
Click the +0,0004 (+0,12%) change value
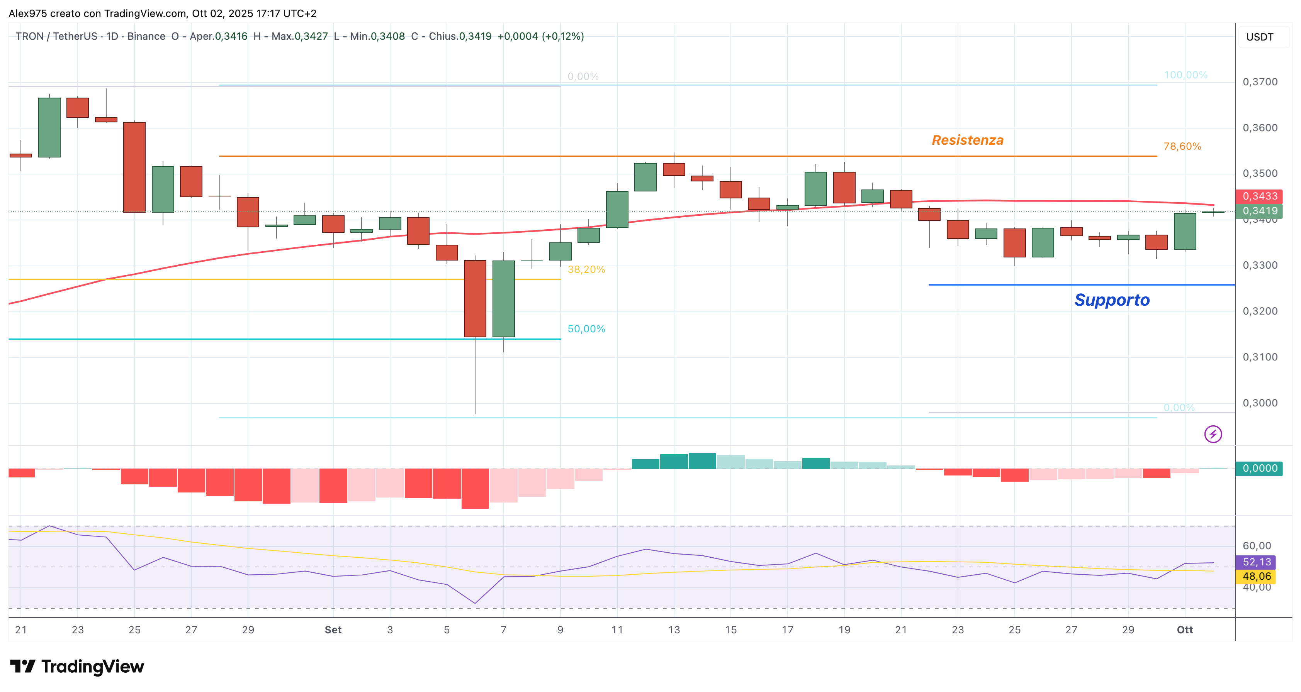(540, 36)
